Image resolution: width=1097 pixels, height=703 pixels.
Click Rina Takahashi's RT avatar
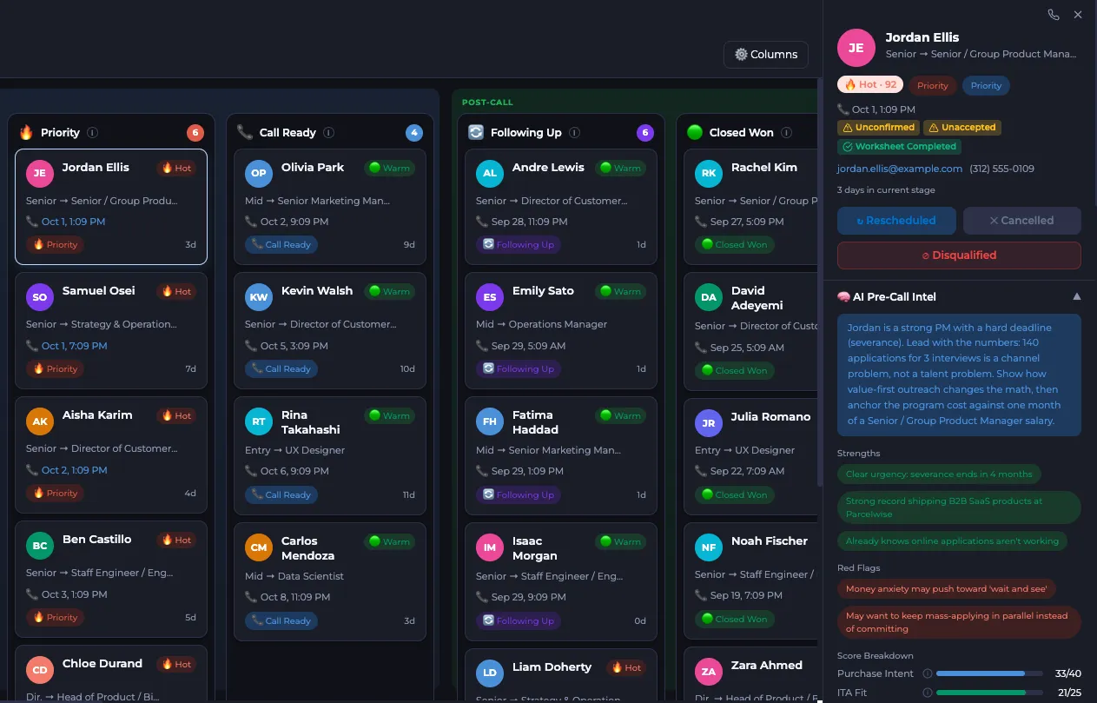click(259, 421)
